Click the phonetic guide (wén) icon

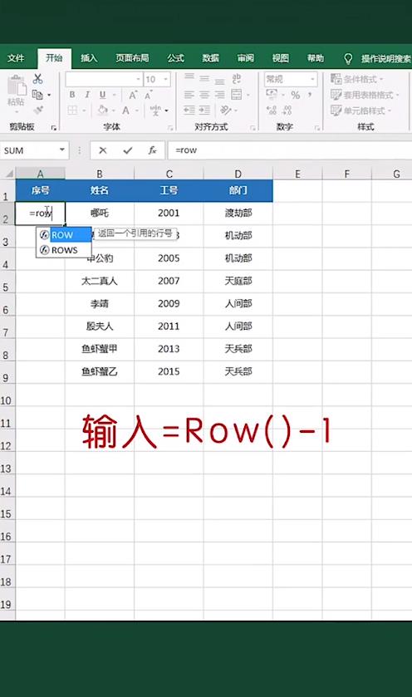click(x=155, y=110)
